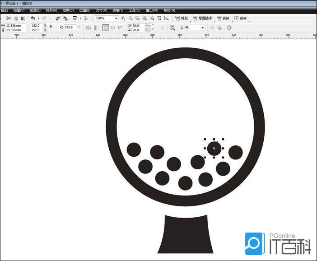Click the Zoom Out magnifier icon
This screenshot has height=261, width=317.
(x=131, y=19)
